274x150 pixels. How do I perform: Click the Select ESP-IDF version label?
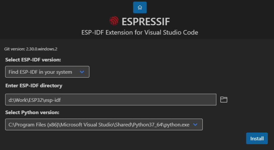click(33, 60)
